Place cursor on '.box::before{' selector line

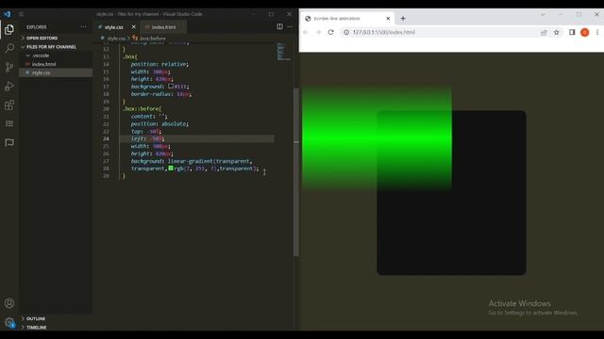point(143,109)
